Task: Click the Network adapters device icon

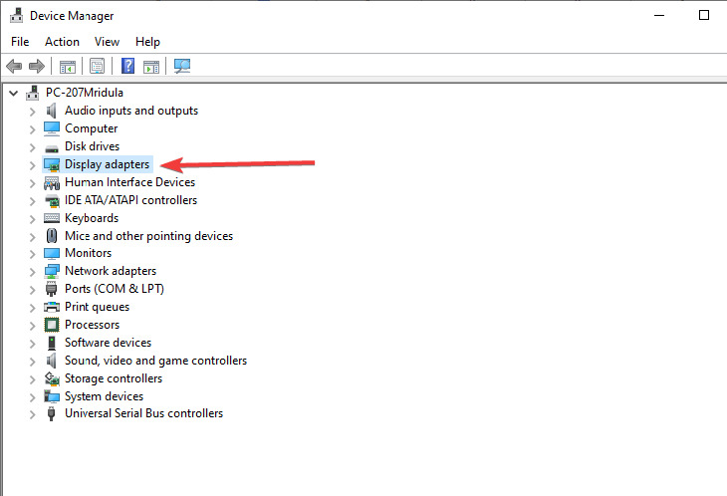Action: pos(53,271)
